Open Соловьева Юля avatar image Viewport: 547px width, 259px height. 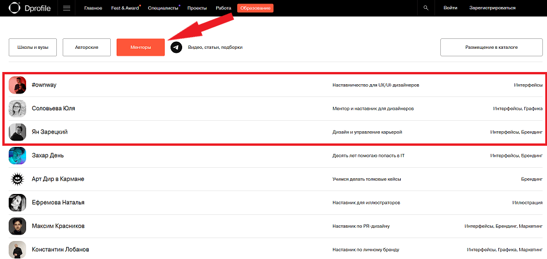click(17, 109)
